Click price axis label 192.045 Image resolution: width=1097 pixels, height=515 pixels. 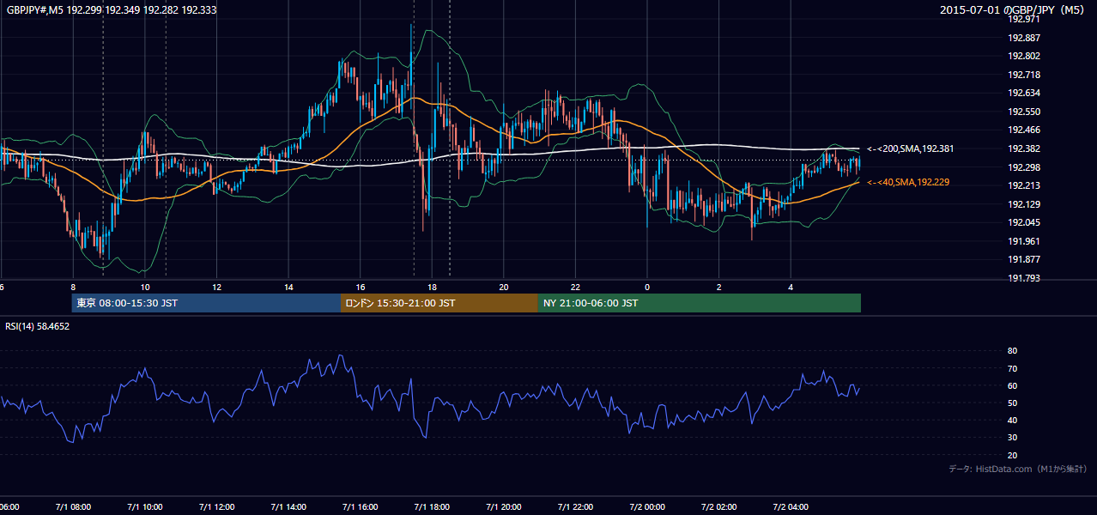(x=1023, y=222)
